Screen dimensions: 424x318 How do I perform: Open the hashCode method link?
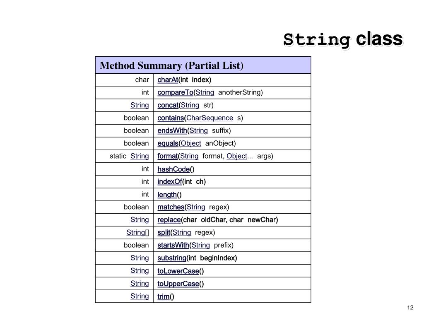pyautogui.click(x=173, y=169)
